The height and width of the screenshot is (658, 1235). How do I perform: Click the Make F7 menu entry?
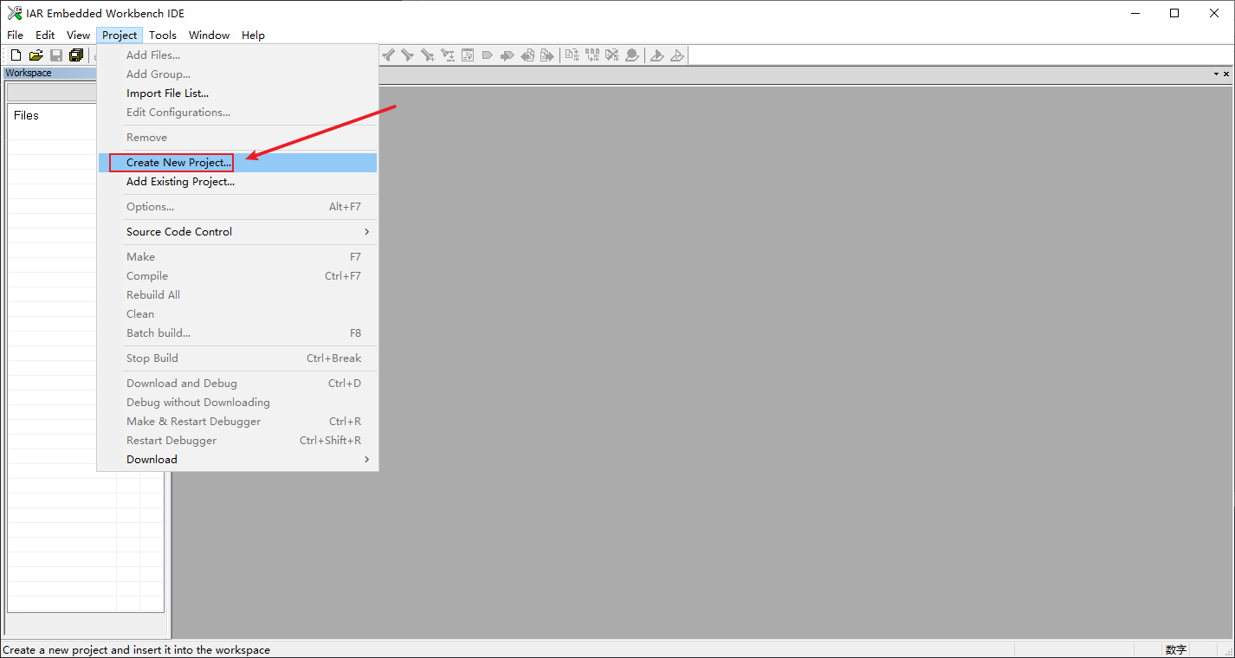coord(237,257)
